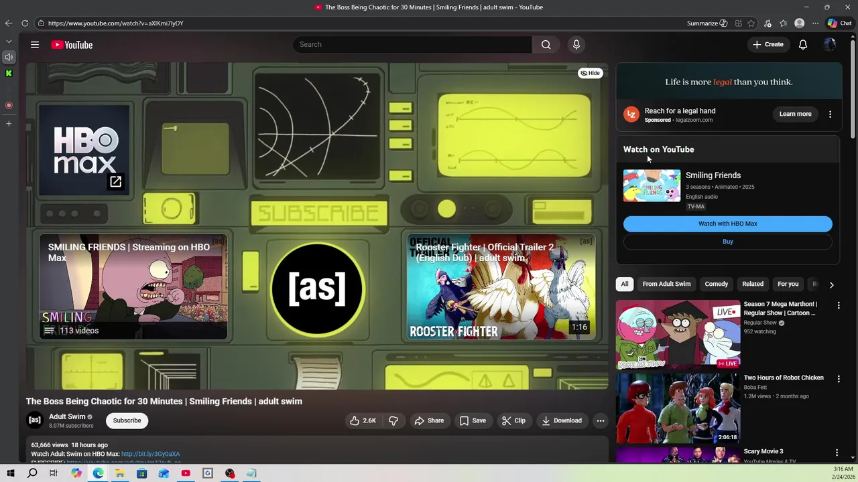Open Windows taskbar search
Viewport: 858px width, 482px height.
32,473
